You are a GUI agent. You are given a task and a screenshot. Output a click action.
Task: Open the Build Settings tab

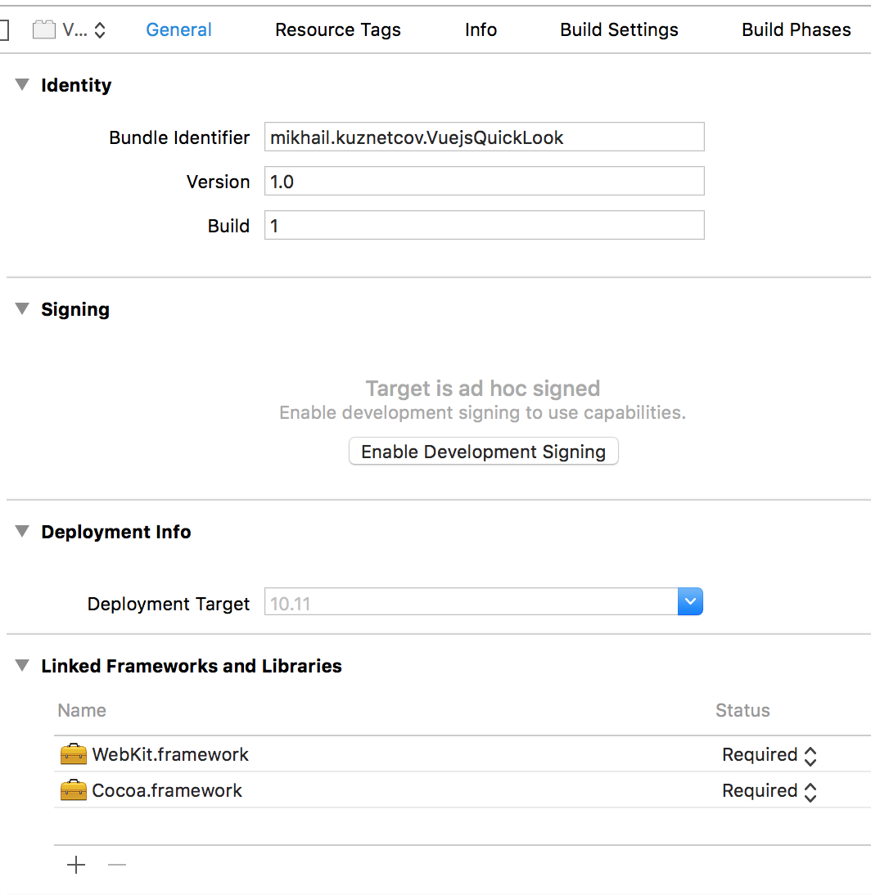(619, 30)
